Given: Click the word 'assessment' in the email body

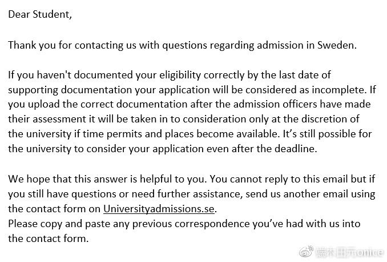Looking at the screenshot, I should pyautogui.click(x=59, y=119).
